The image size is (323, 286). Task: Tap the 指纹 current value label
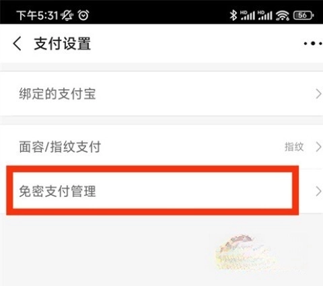[x=294, y=147]
